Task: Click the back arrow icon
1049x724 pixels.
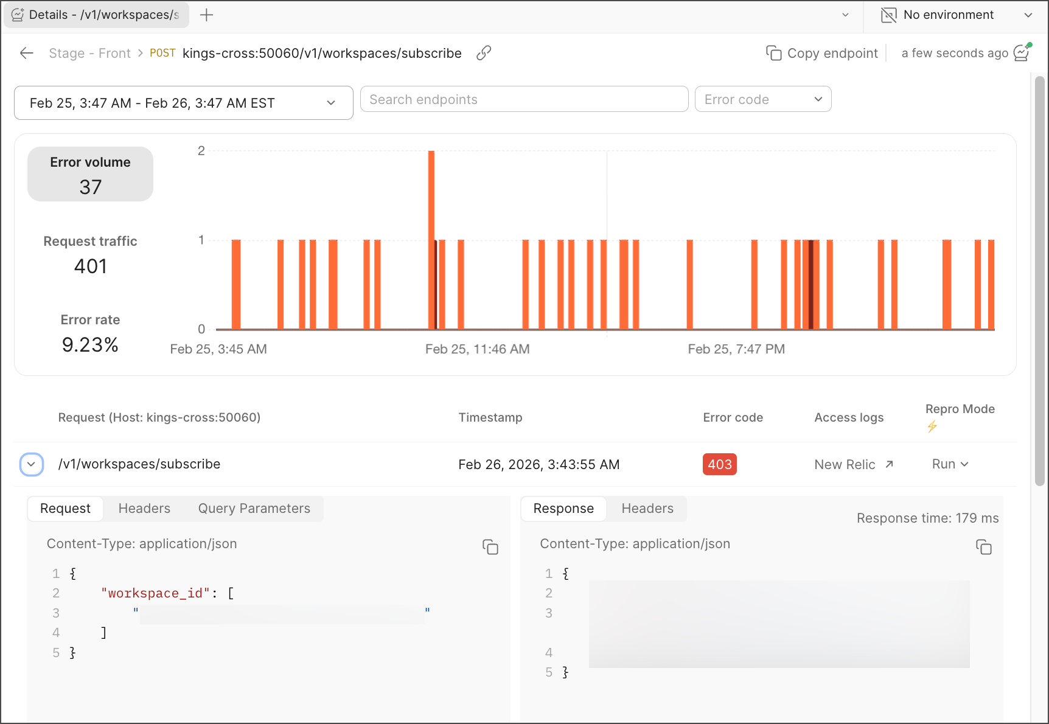Action: pos(27,54)
